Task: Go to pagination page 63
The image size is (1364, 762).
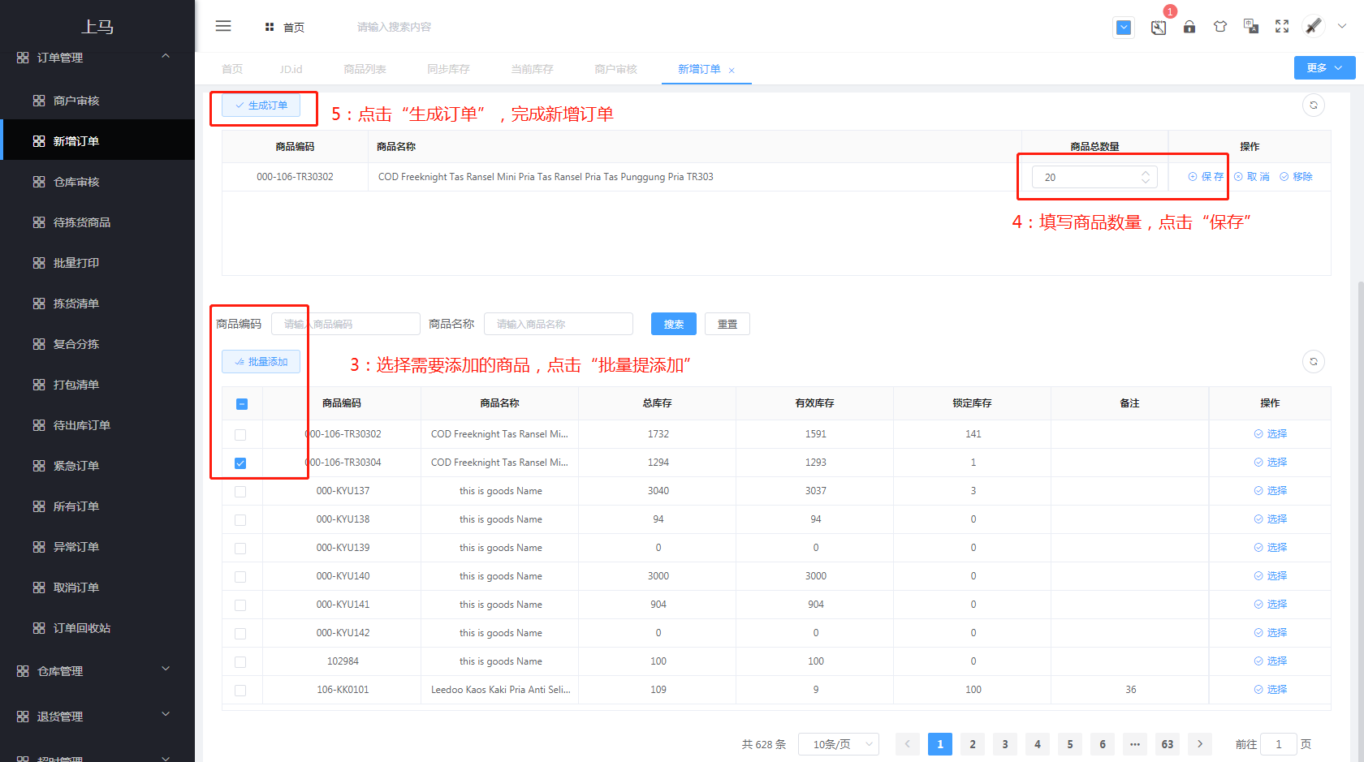Action: 1168,744
